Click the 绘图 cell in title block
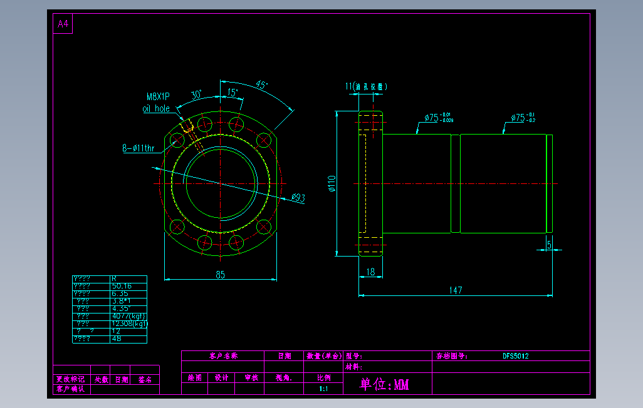Viewport: 643px width, 408px height. point(195,378)
